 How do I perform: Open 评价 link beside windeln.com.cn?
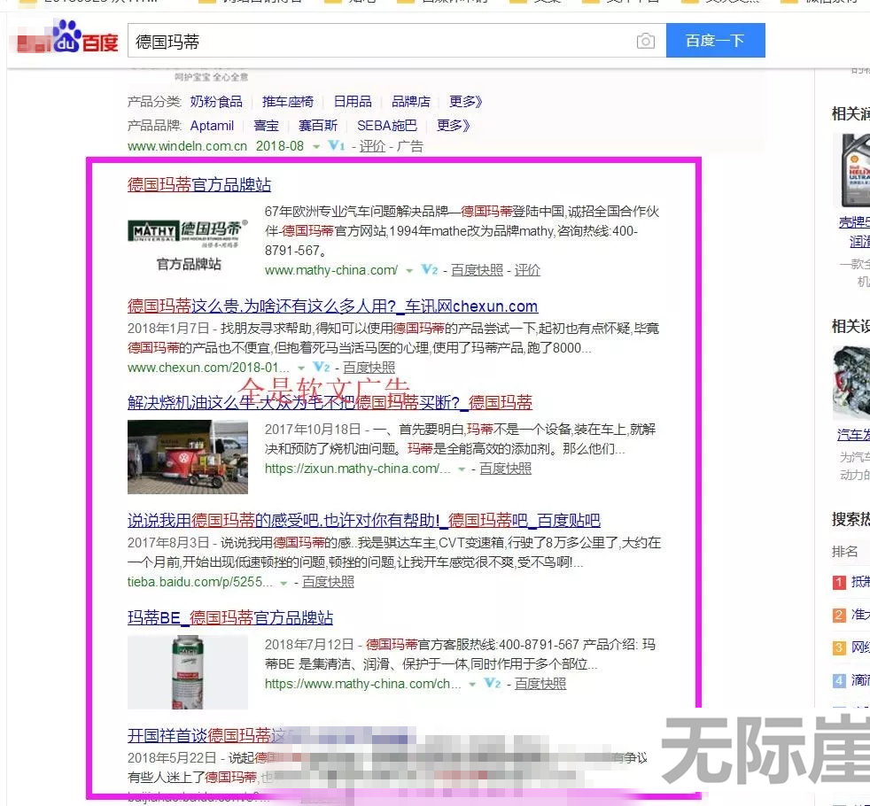pos(372,146)
